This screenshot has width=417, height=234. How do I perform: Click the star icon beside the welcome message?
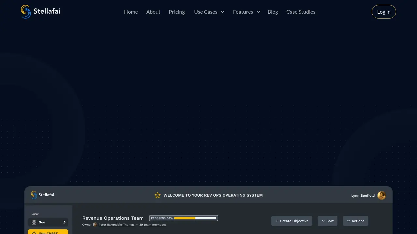click(x=158, y=195)
